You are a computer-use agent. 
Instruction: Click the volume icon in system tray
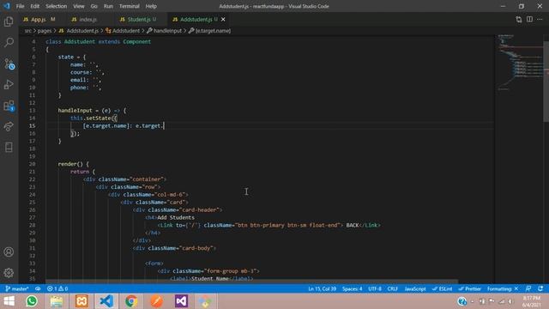coord(511,301)
